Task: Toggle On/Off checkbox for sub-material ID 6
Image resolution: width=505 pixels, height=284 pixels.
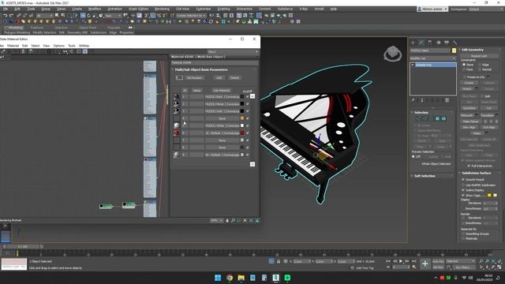Action: [248, 133]
